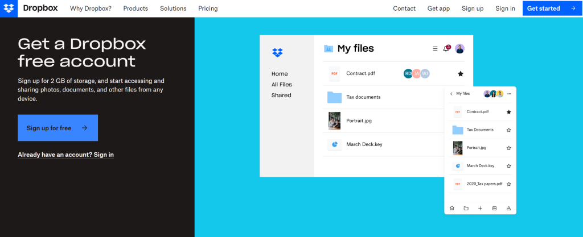Star 2020_Tax papers.pdf in the mobile panel
The width and height of the screenshot is (583, 237).
click(x=509, y=184)
